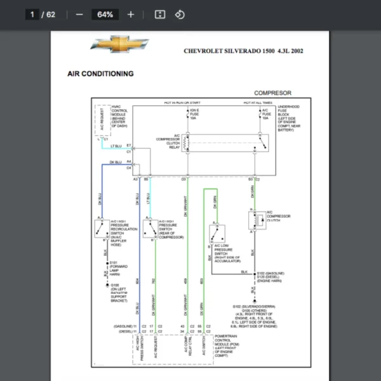Click the AIR CONDITIONING heading

point(100,74)
